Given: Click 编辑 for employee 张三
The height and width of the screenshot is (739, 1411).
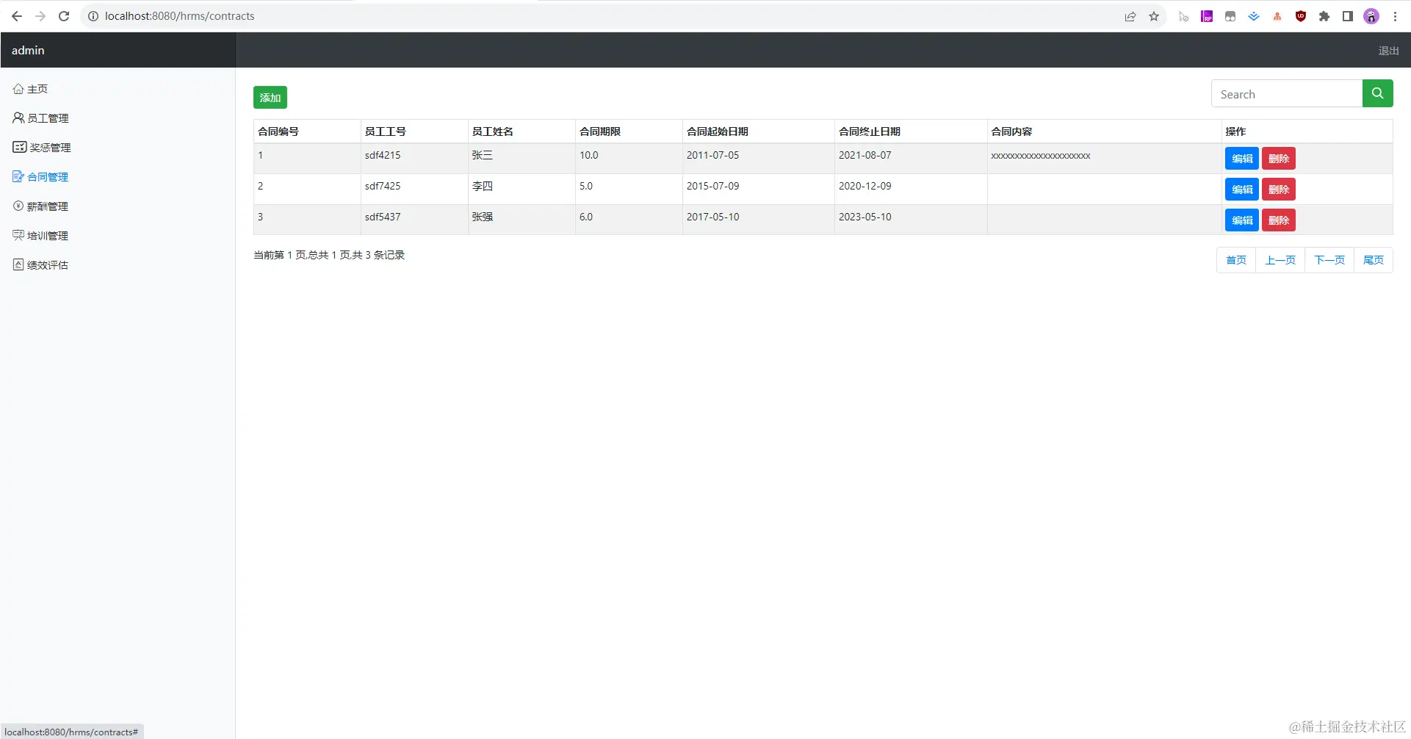Looking at the screenshot, I should pos(1242,159).
